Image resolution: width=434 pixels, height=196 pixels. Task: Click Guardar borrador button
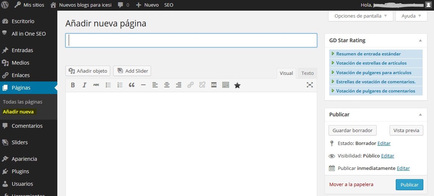(352, 130)
